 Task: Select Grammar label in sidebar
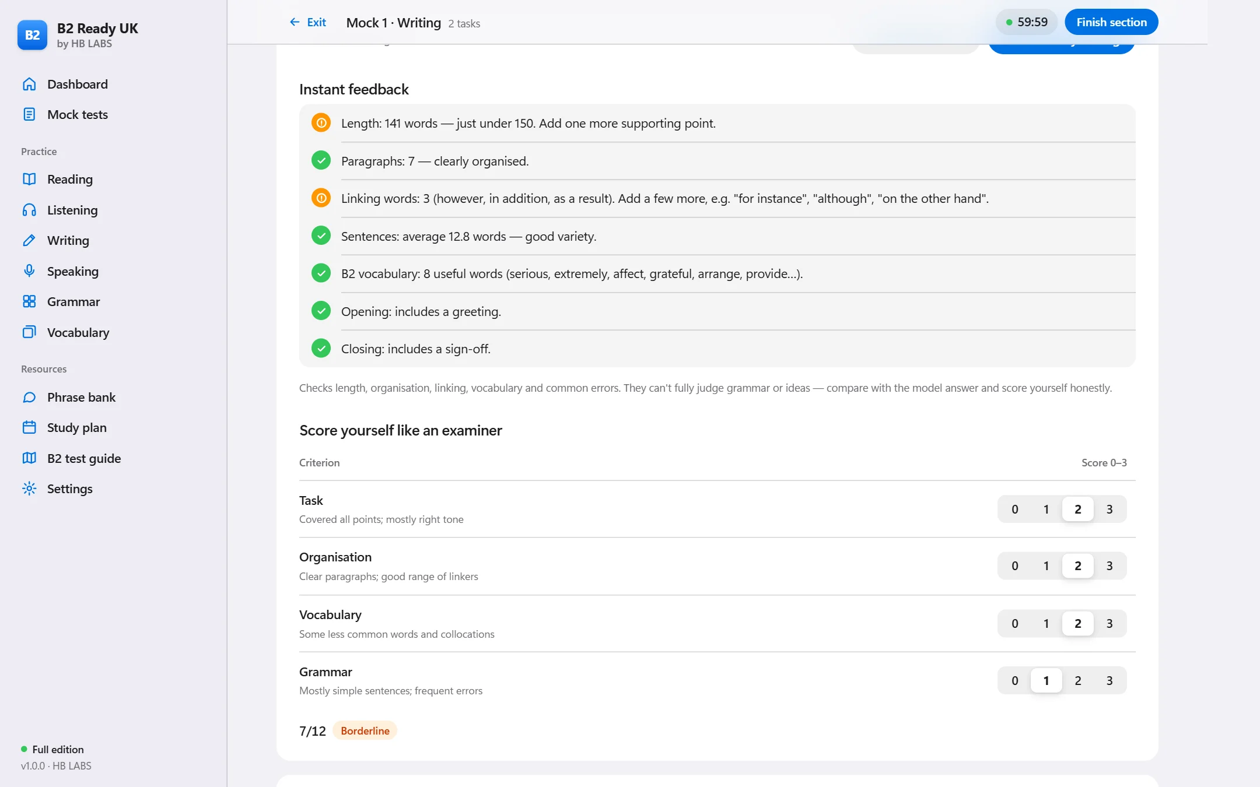(73, 301)
